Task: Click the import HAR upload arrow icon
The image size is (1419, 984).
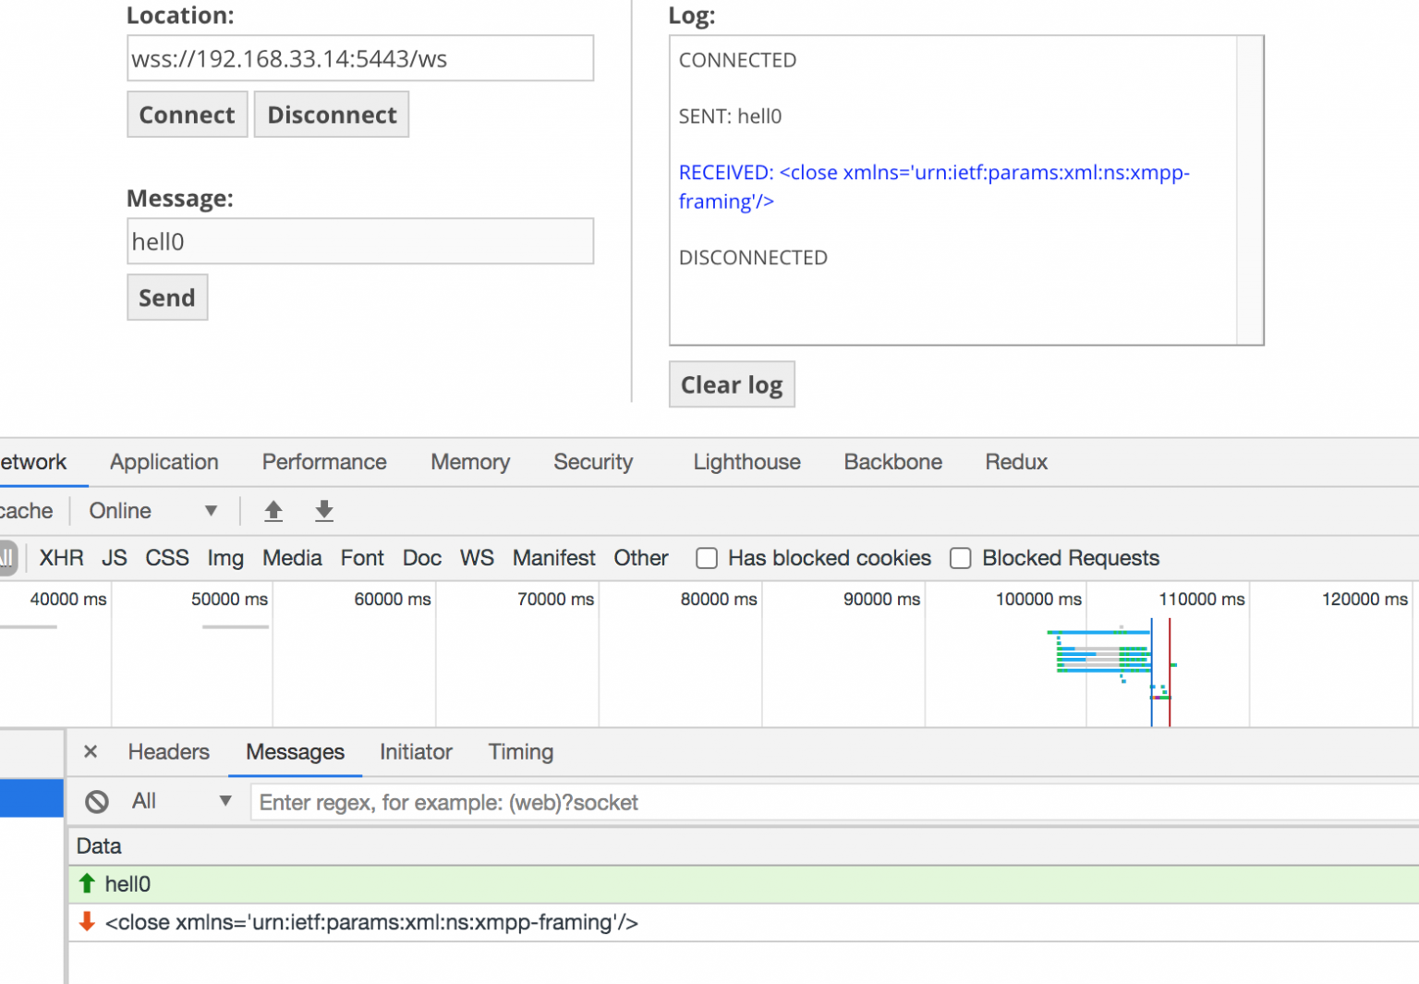Action: click(273, 511)
